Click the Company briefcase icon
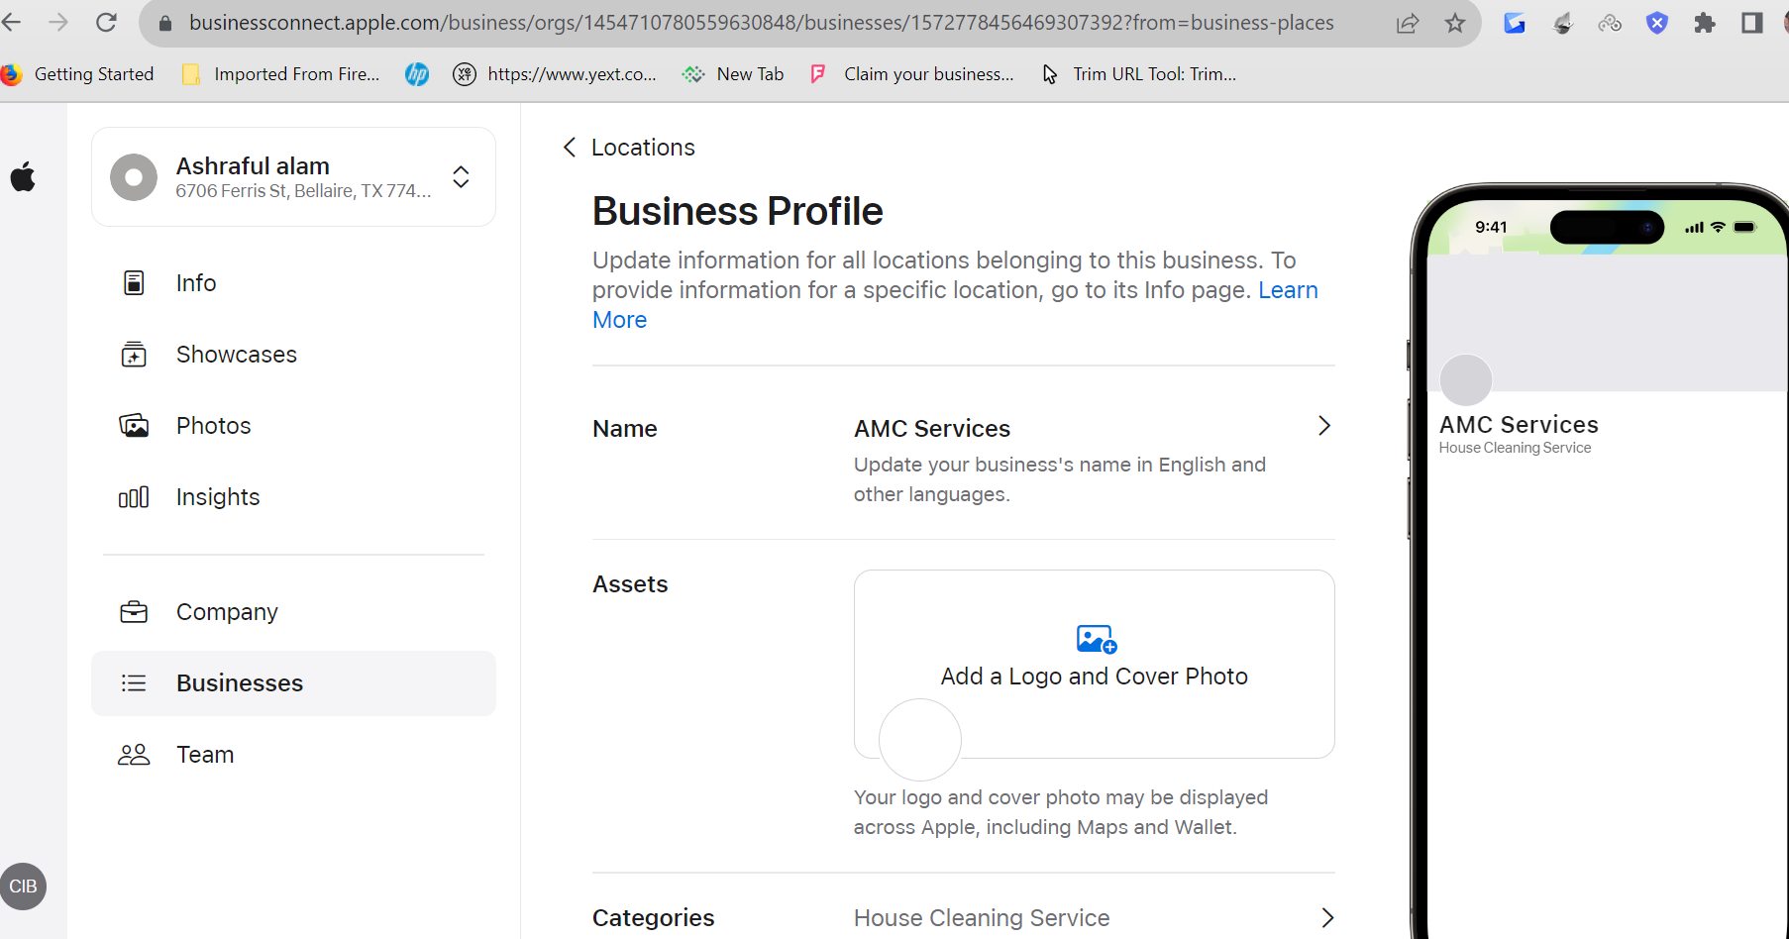 [x=134, y=612]
